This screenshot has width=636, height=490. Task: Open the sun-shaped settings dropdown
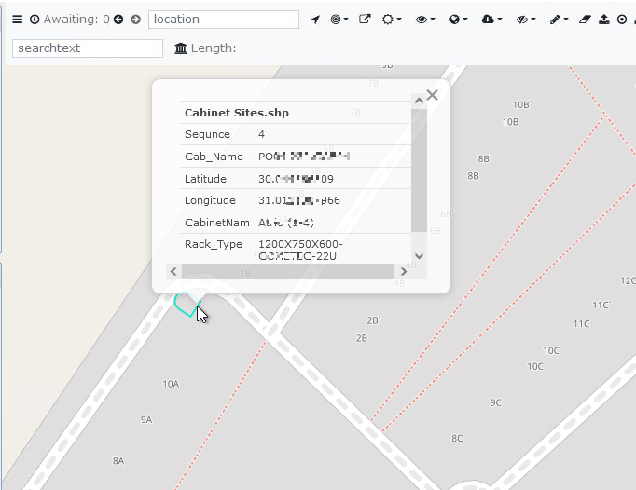click(393, 20)
